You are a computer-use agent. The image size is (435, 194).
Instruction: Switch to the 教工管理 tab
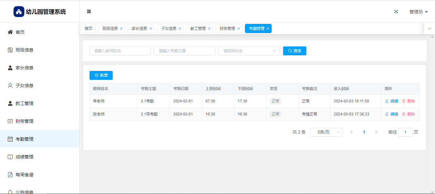[198, 29]
